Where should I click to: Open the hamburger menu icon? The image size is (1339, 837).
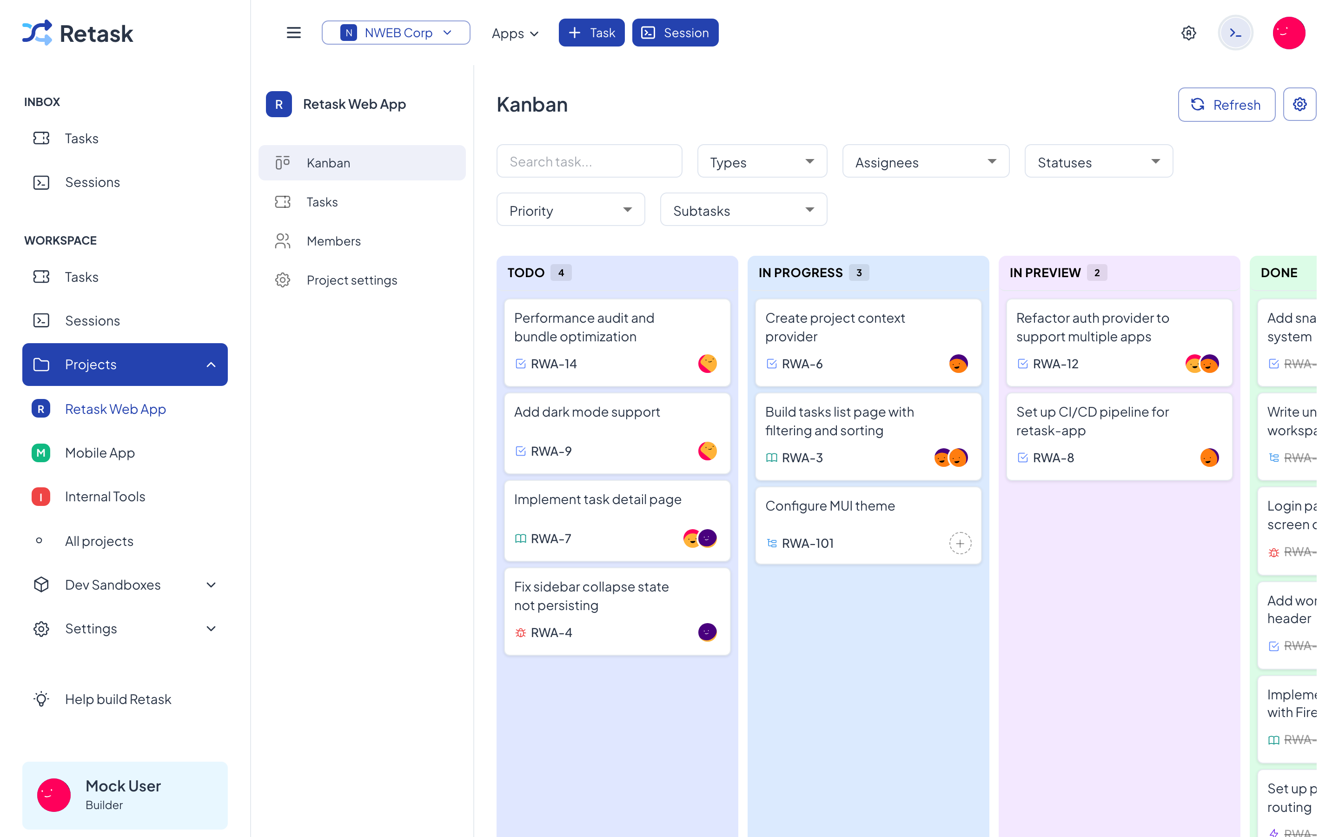click(x=294, y=33)
